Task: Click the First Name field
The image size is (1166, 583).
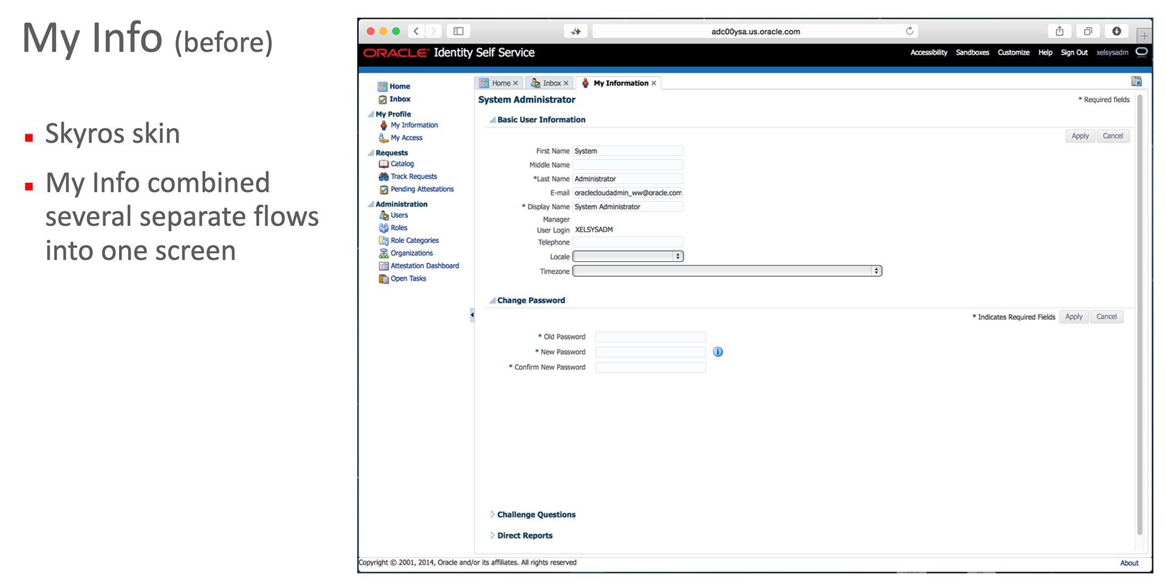Action: pos(628,151)
